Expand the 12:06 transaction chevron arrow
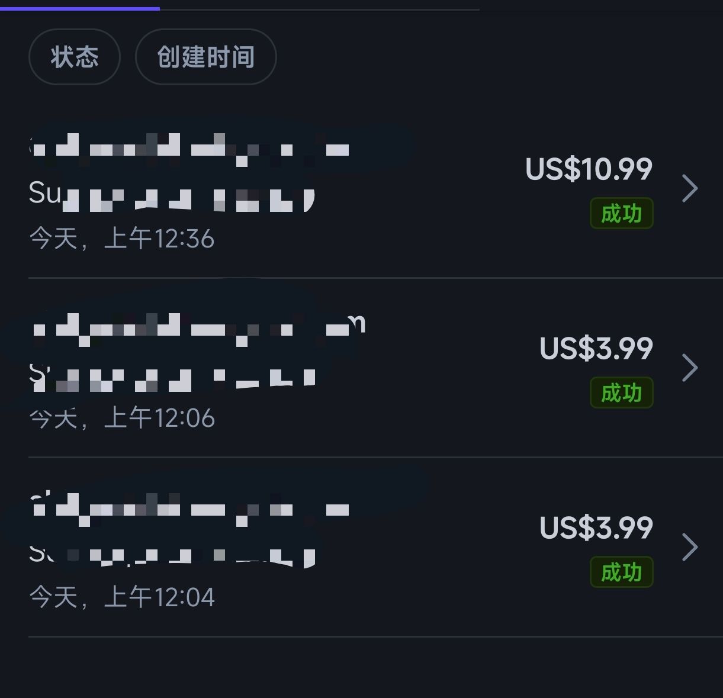The width and height of the screenshot is (723, 698). [x=690, y=368]
